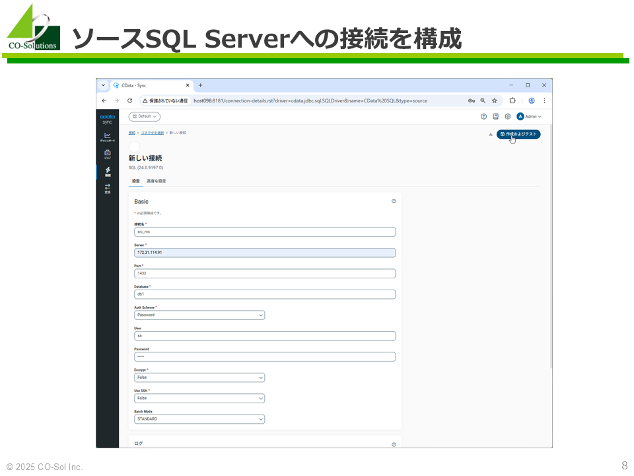
Task: Click the CData Sync logo in sidebar
Action: (x=107, y=119)
